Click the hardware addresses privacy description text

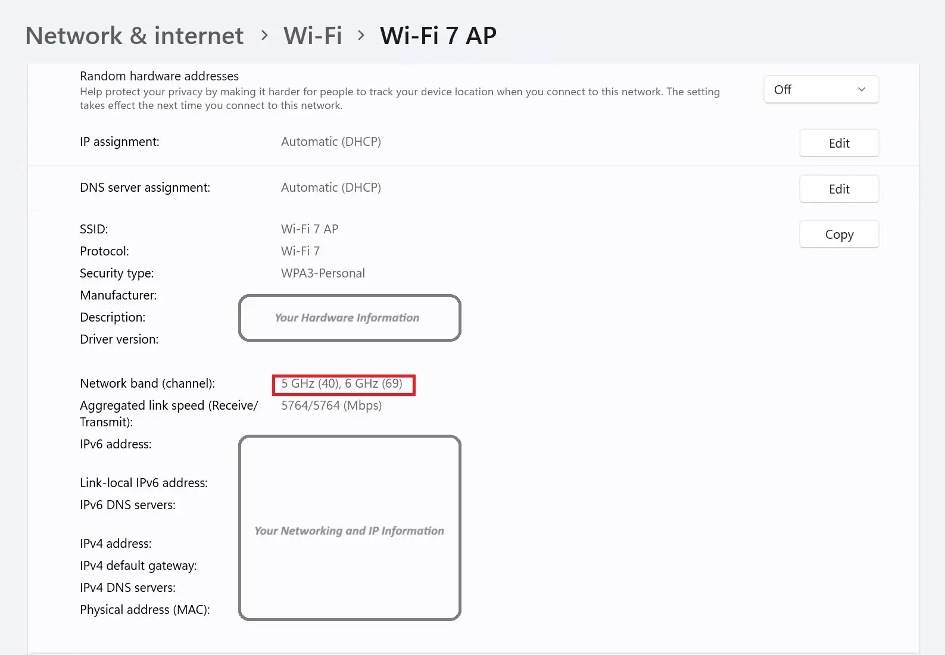tap(400, 99)
